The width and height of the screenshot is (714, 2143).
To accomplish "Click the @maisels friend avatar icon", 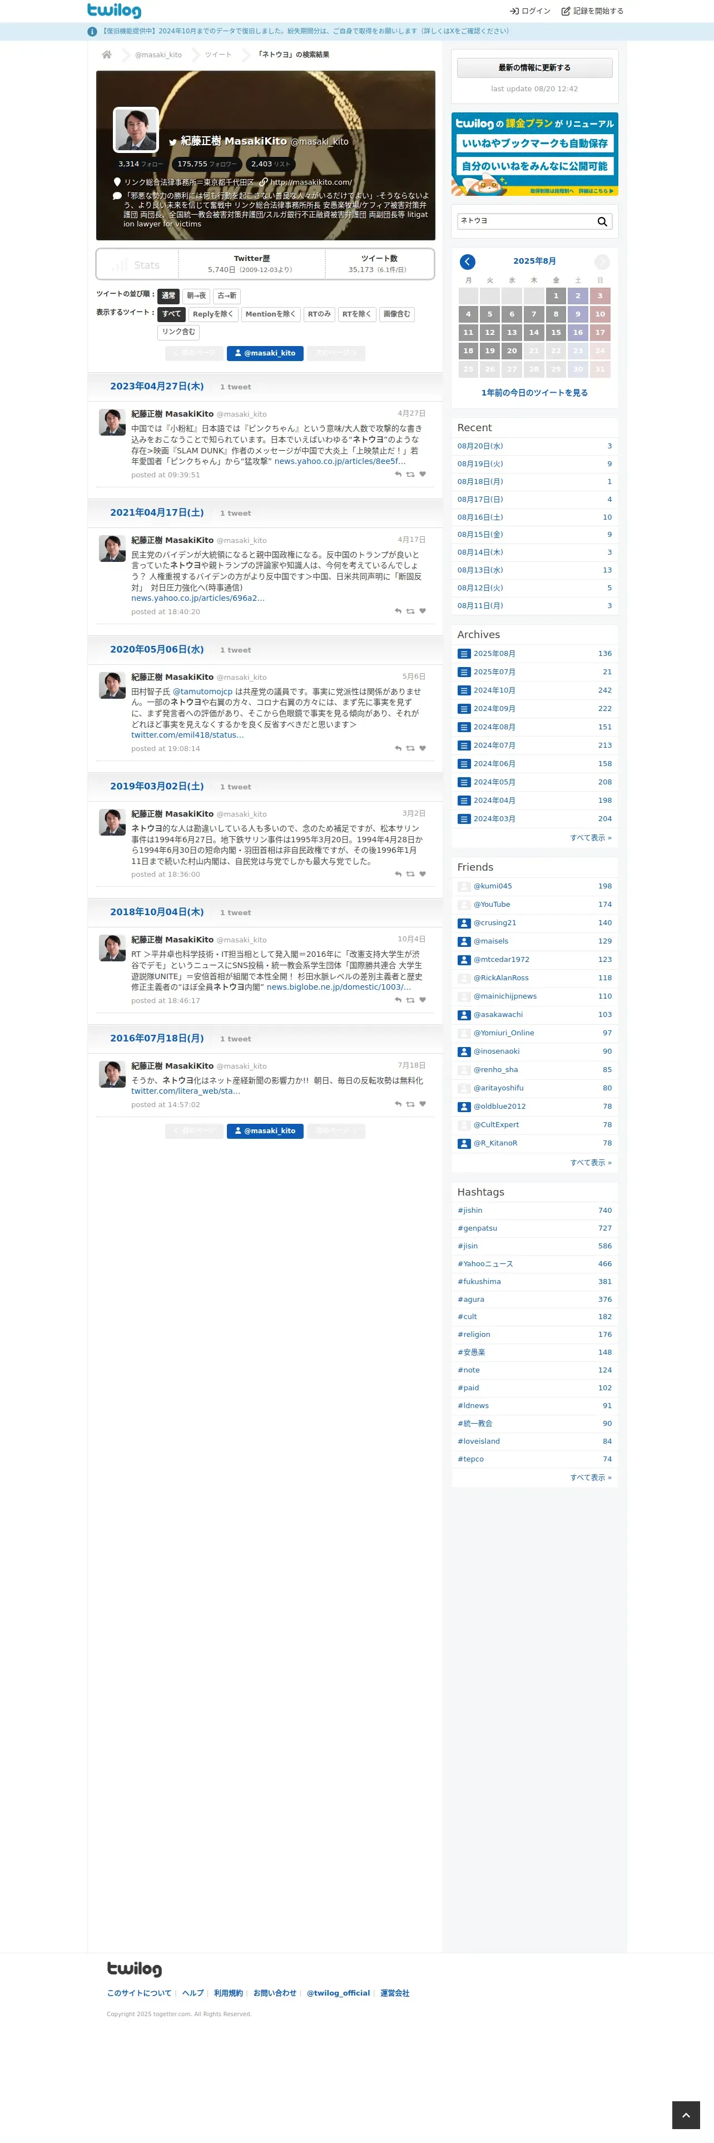I will pyautogui.click(x=464, y=942).
